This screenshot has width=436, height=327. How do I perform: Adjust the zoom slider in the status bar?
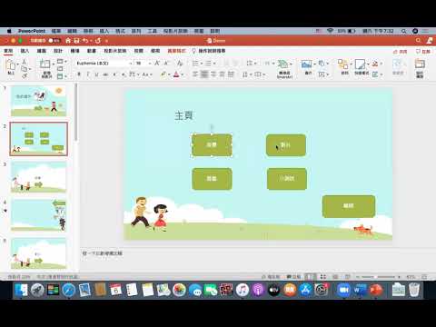[x=377, y=277]
